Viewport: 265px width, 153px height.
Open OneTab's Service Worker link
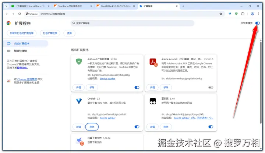[107, 118]
